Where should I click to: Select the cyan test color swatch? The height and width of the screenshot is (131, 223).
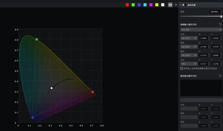point(145,5)
